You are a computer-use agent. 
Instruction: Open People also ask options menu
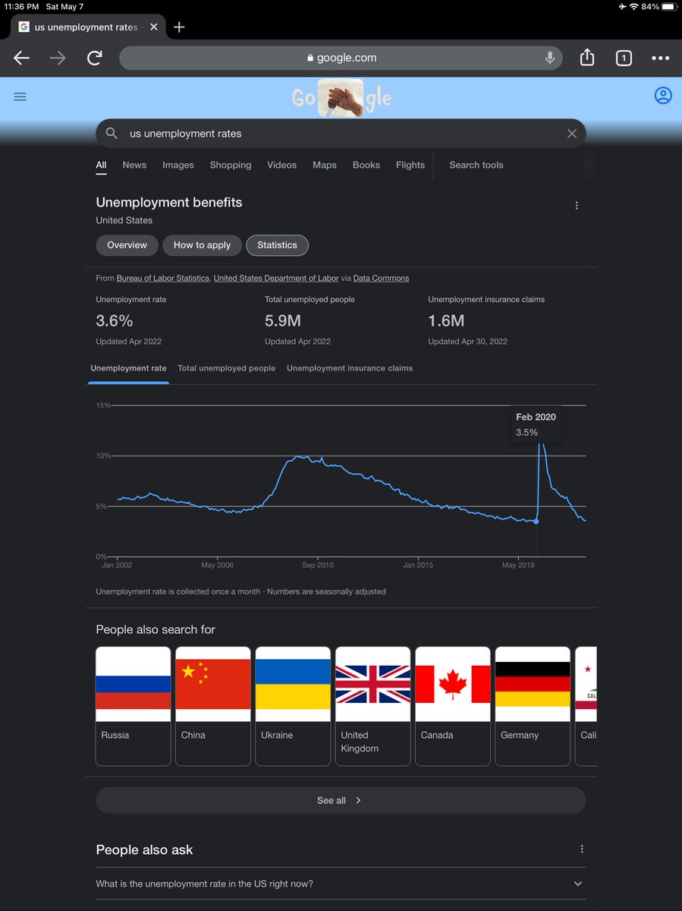click(582, 850)
